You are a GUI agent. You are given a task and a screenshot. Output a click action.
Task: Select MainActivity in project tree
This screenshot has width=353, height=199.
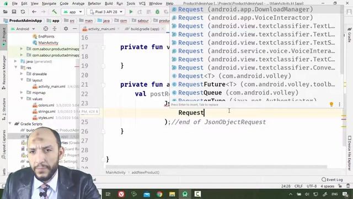click(48, 43)
